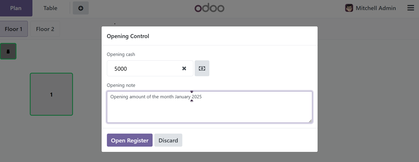This screenshot has height=162, width=419.
Task: Click the plus icon beside Table tab
Action: click(x=81, y=8)
